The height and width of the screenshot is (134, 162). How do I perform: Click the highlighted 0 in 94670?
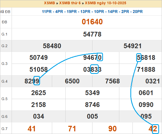(x=100, y=57)
